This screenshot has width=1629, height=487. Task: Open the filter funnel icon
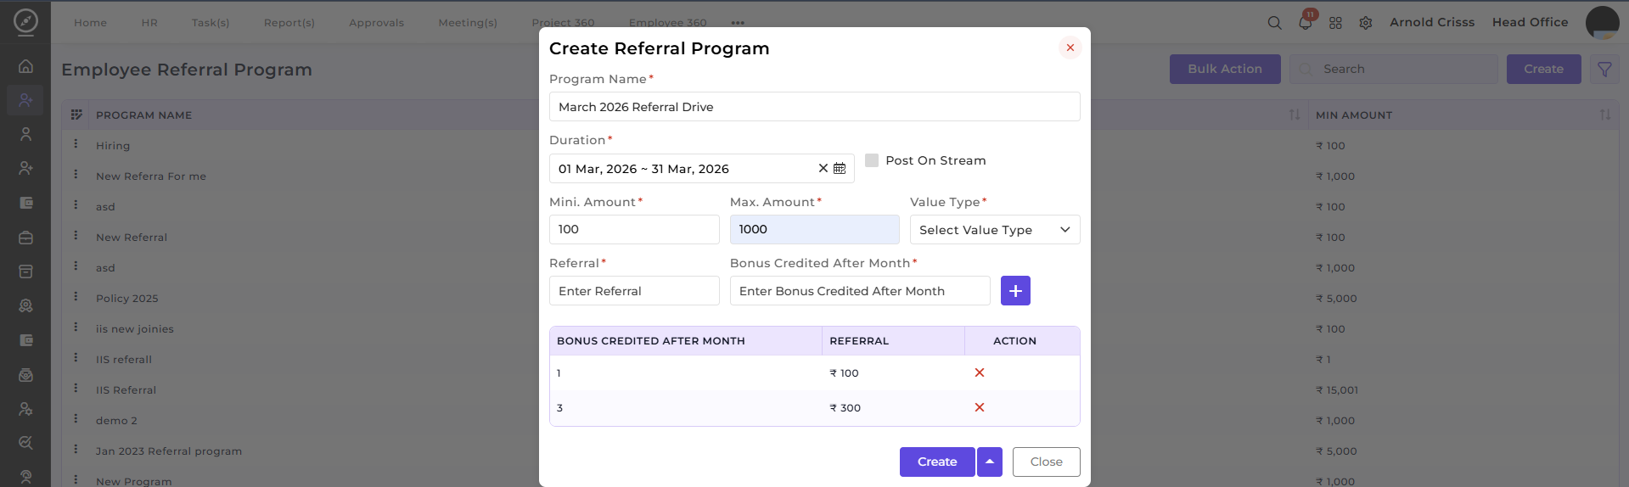tap(1604, 70)
